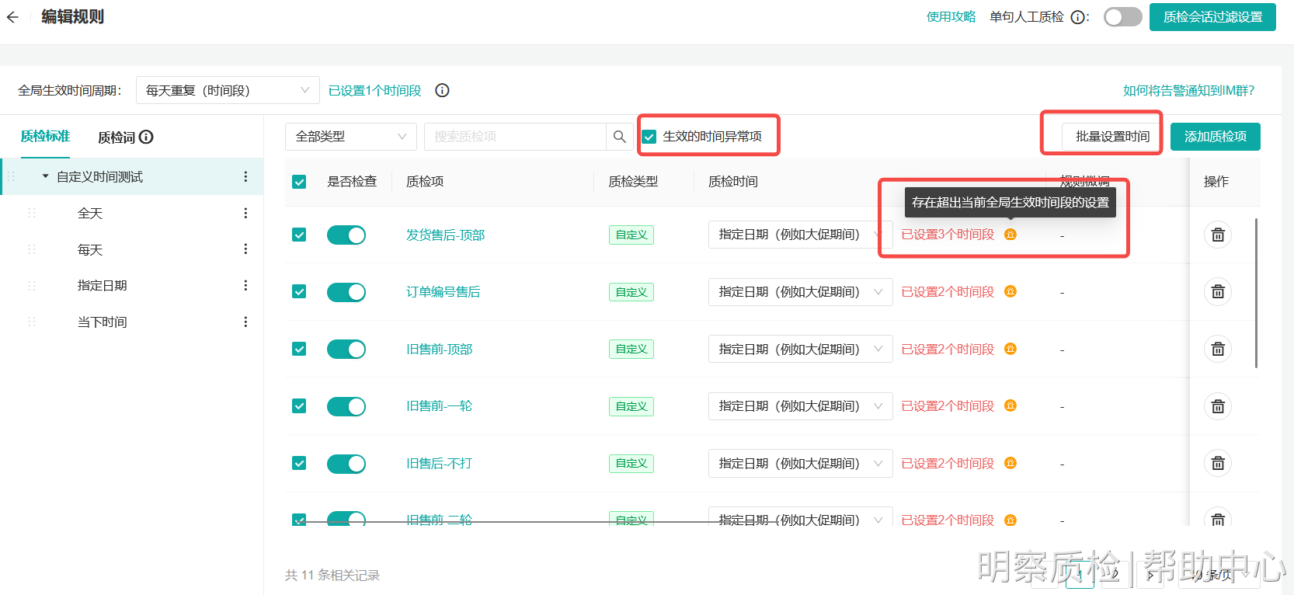1294x595 pixels.
Task: Switch to the 质检词 tab
Action: click(117, 137)
